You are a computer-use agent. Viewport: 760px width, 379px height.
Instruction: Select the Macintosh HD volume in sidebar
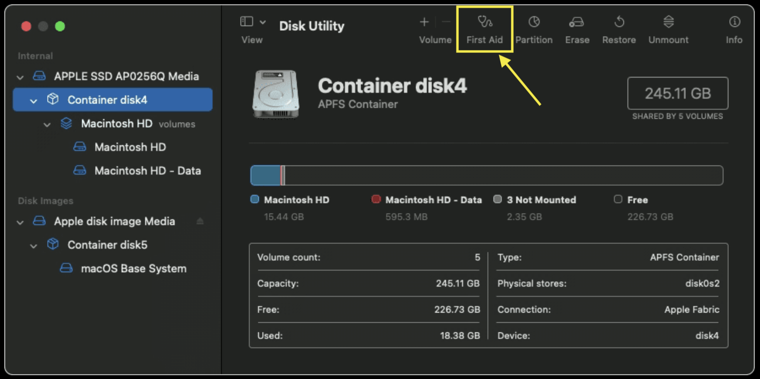click(130, 147)
